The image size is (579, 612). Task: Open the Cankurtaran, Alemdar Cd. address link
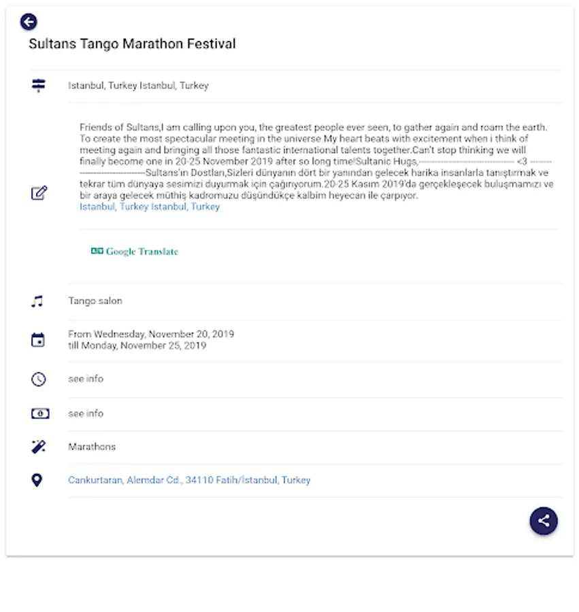pos(189,480)
